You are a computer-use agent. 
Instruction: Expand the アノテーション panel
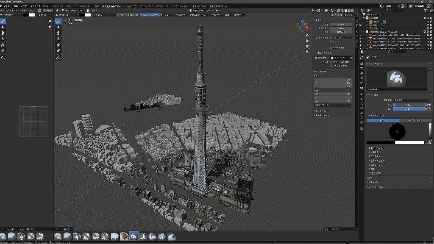click(321, 115)
